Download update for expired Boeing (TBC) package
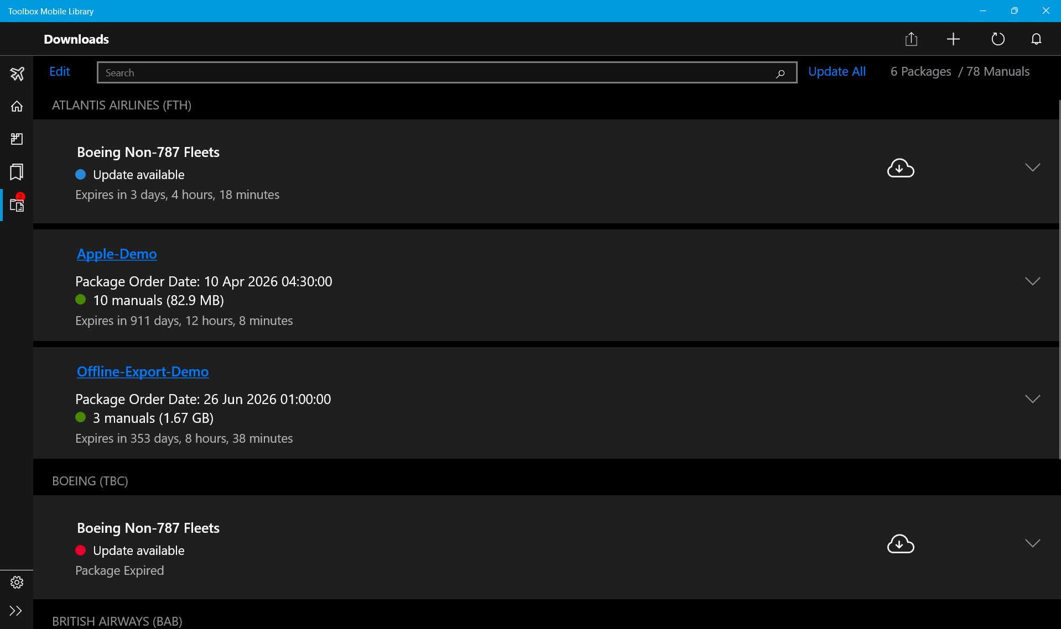1061x629 pixels. pyautogui.click(x=901, y=543)
